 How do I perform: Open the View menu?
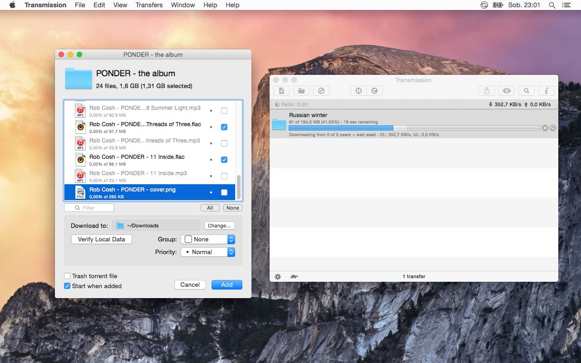120,5
